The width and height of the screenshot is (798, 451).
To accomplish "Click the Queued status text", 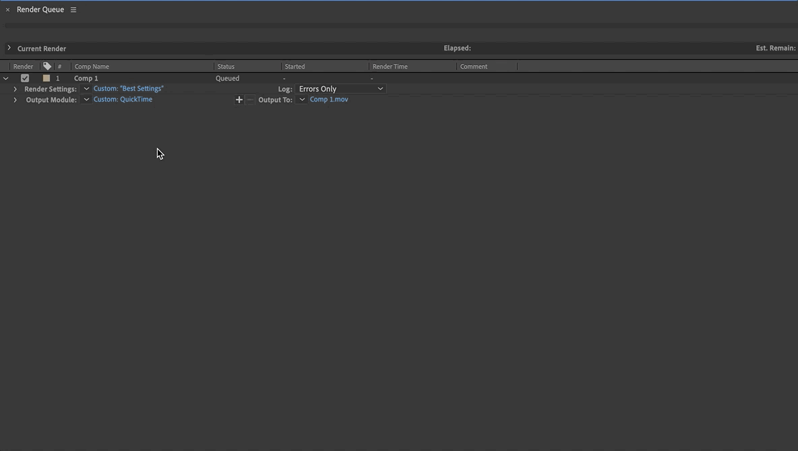I will click(228, 78).
